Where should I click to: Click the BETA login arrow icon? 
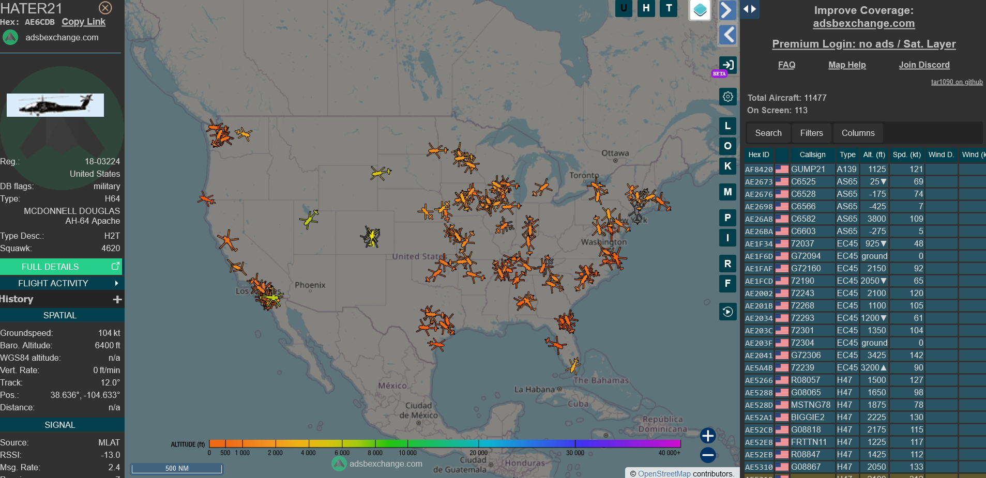click(x=727, y=65)
